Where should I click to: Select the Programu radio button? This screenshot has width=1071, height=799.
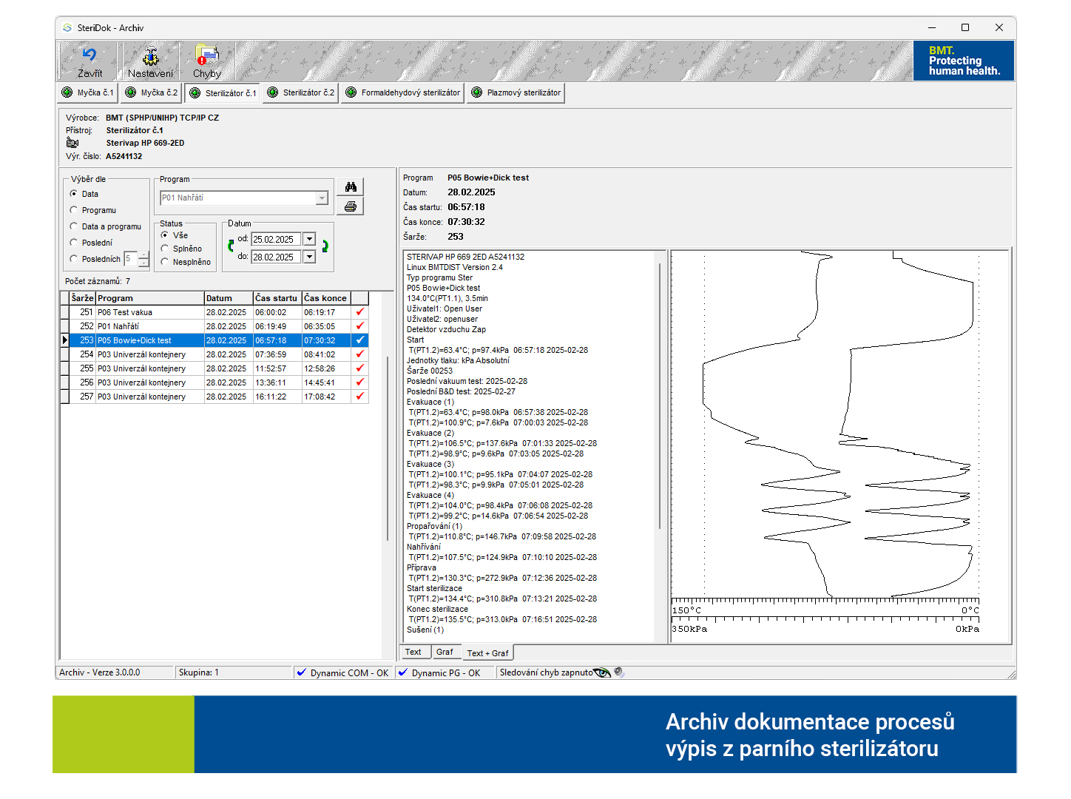pyautogui.click(x=74, y=210)
